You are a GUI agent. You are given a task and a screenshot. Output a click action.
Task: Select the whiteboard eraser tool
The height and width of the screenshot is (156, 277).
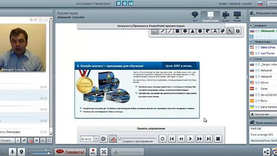click(x=222, y=31)
